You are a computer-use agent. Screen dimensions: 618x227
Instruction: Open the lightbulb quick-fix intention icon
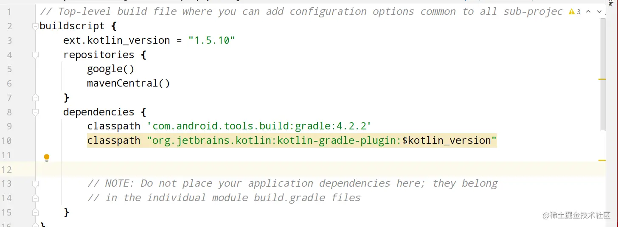[x=47, y=158]
